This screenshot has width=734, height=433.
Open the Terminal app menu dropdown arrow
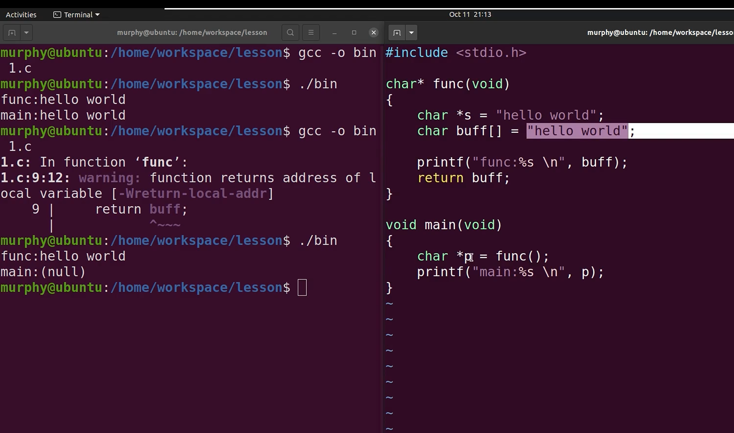point(97,15)
